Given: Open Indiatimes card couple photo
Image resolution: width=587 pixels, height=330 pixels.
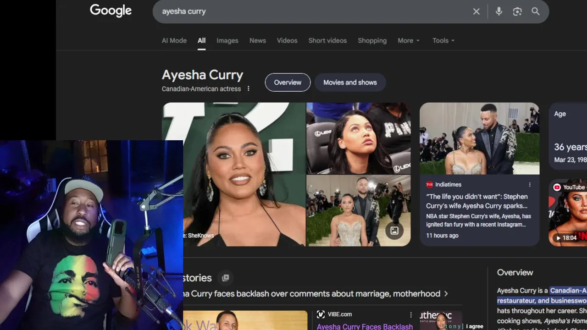Looking at the screenshot, I should coord(479,138).
